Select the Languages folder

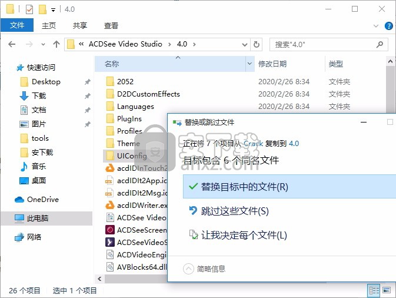click(135, 107)
